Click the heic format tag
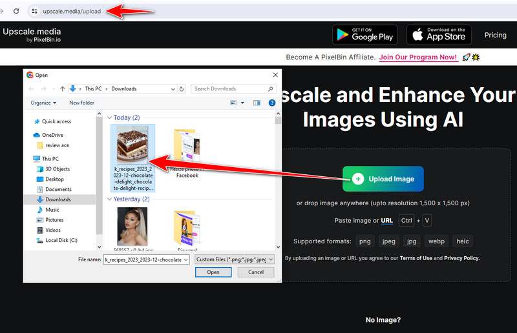 point(463,241)
